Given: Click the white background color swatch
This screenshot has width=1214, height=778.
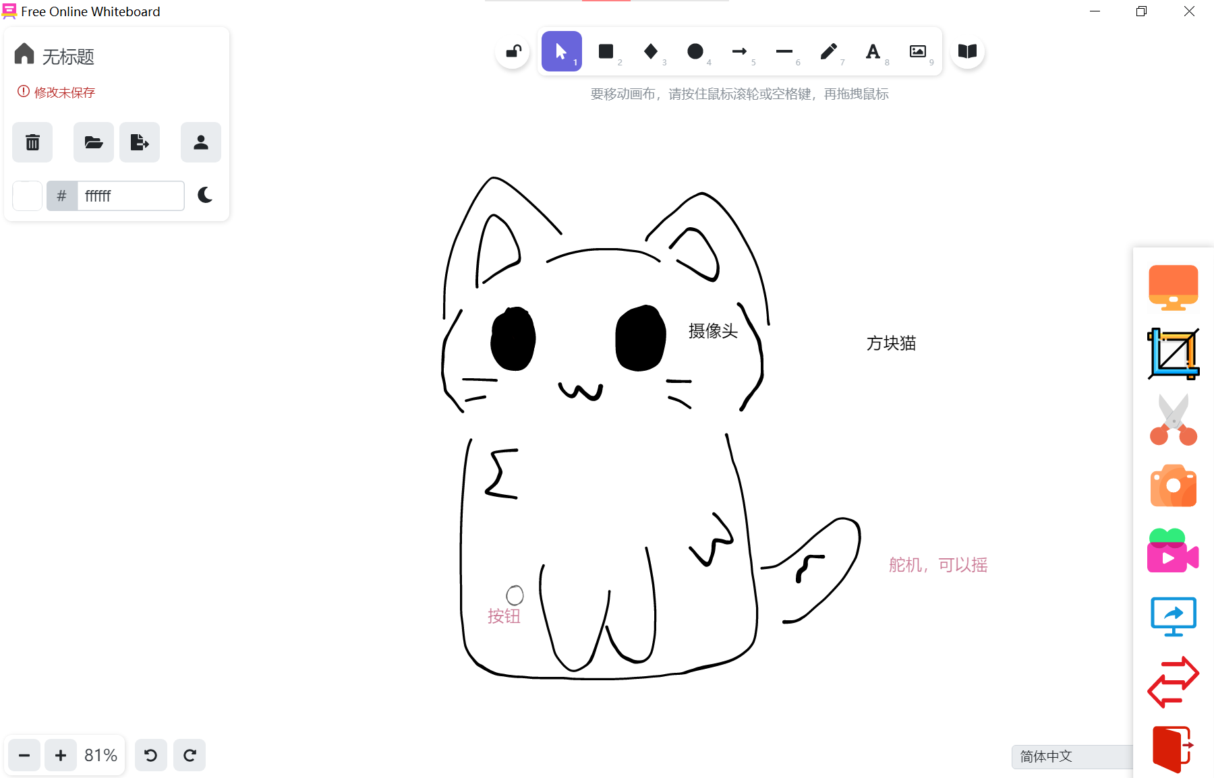Looking at the screenshot, I should pyautogui.click(x=28, y=196).
